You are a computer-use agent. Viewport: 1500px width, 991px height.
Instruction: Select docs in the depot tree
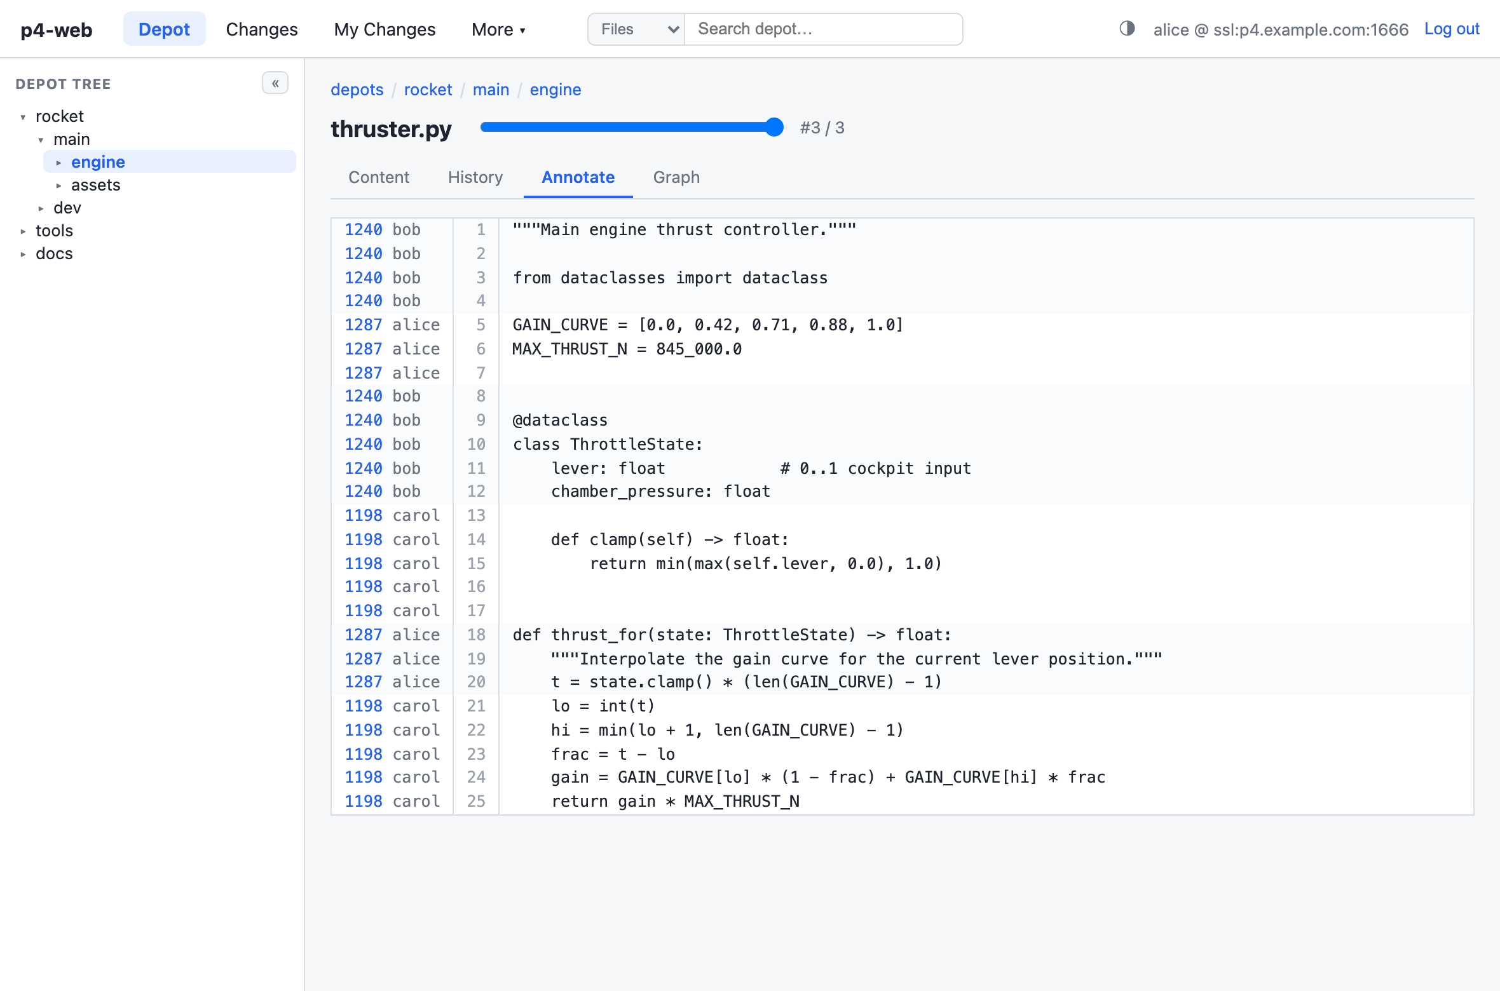pos(54,253)
